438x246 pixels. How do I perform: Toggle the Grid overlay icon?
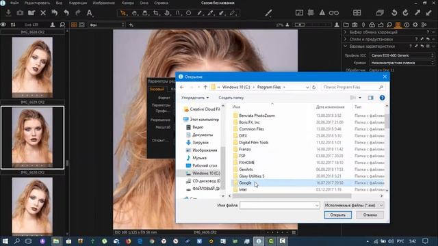click(311, 12)
